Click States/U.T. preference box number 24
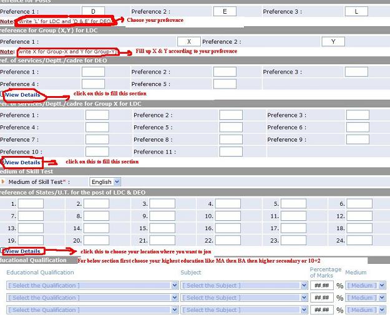390x315 pixels. pyautogui.click(x=359, y=240)
